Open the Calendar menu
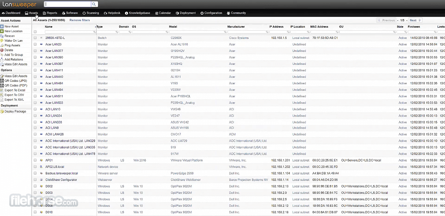 point(163,13)
